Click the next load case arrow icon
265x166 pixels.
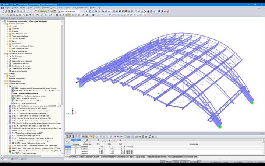(x=87, y=11)
